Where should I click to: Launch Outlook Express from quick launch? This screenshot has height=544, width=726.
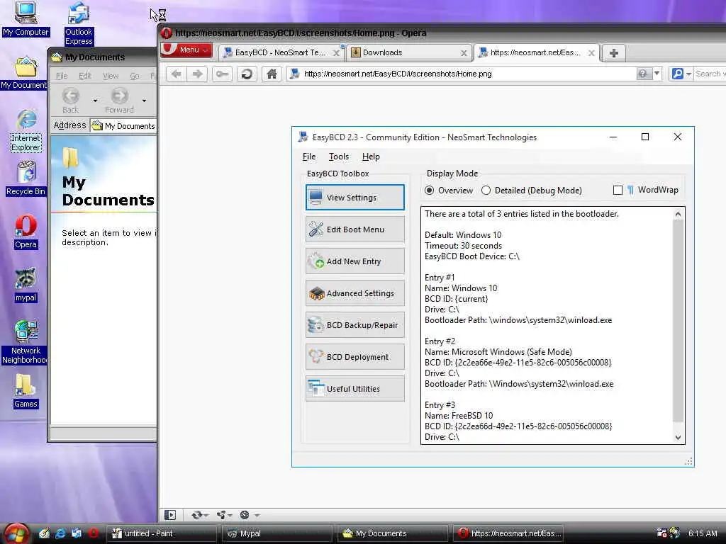tap(77, 533)
